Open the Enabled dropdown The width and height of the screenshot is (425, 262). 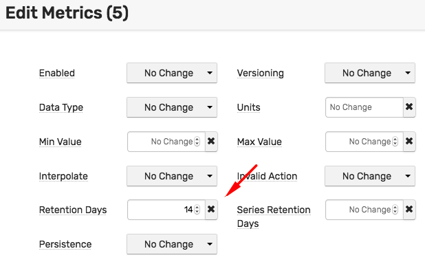172,73
